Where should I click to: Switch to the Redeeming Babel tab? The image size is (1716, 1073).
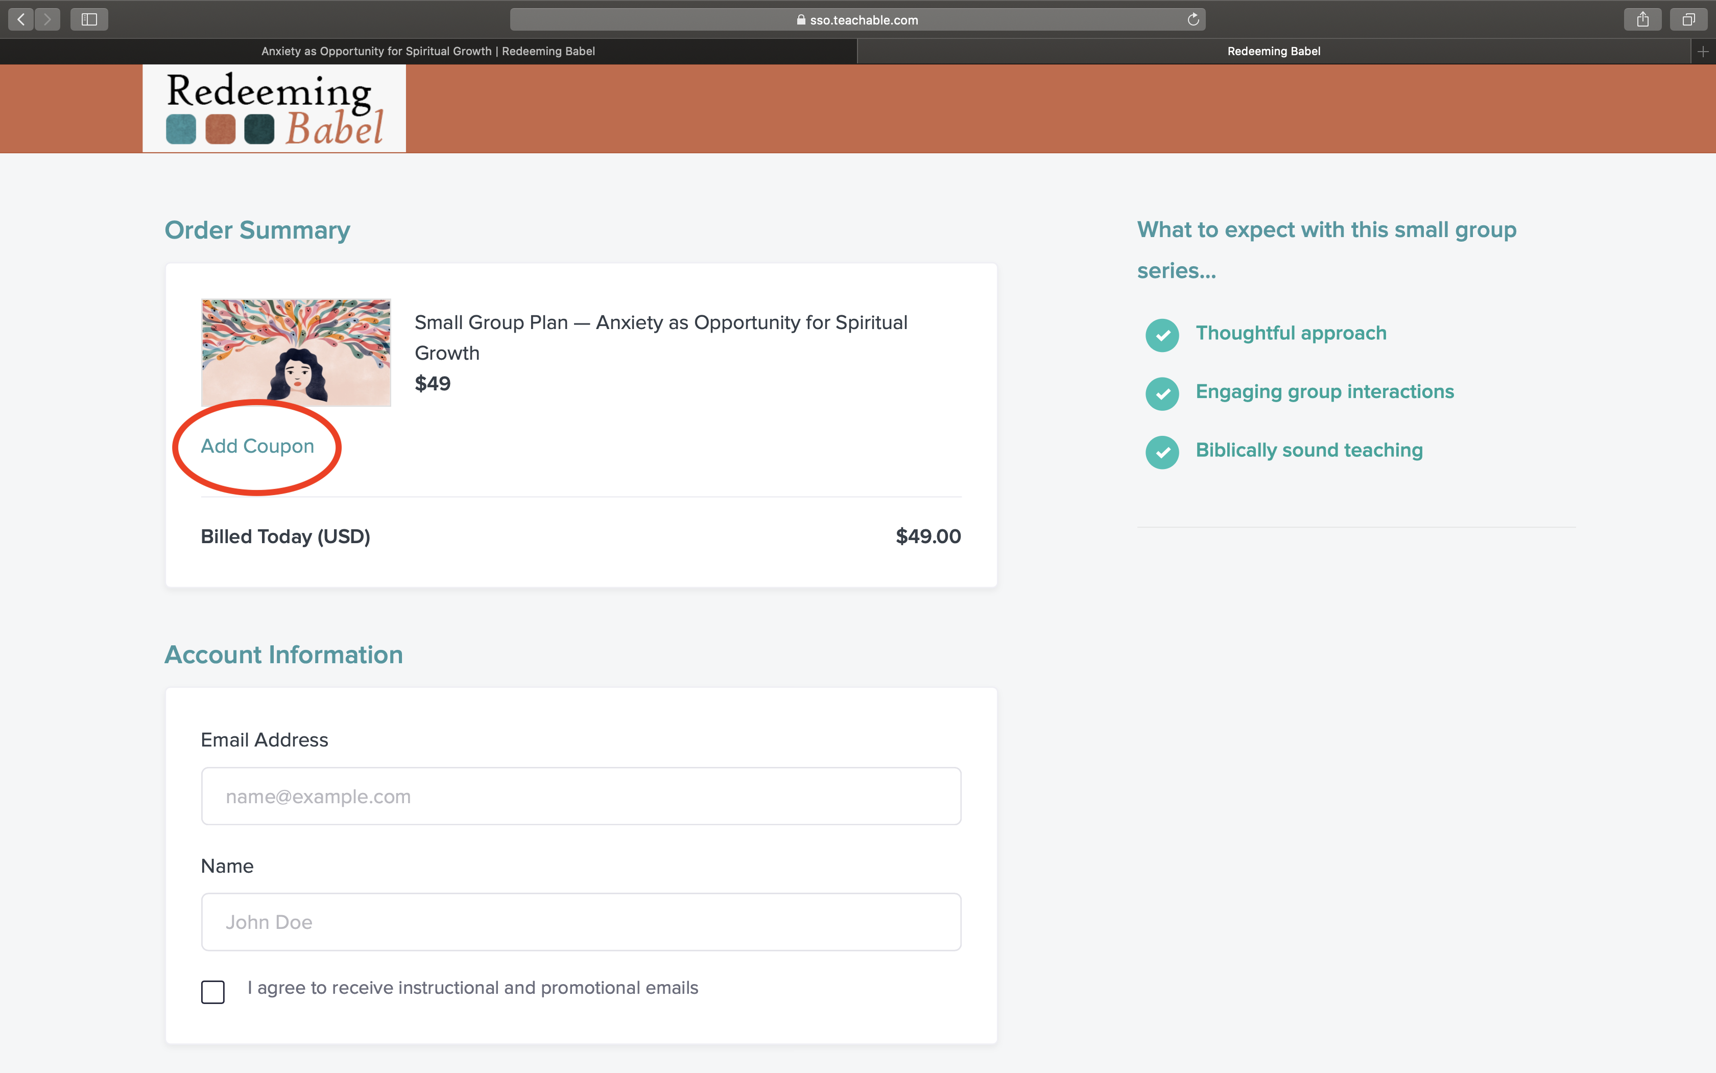(x=1274, y=51)
